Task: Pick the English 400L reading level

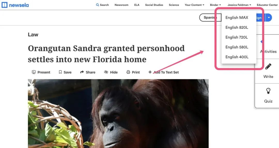Action: click(x=237, y=57)
